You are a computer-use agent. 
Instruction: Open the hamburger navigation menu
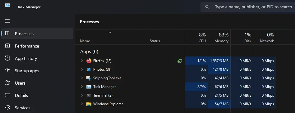[7, 21]
